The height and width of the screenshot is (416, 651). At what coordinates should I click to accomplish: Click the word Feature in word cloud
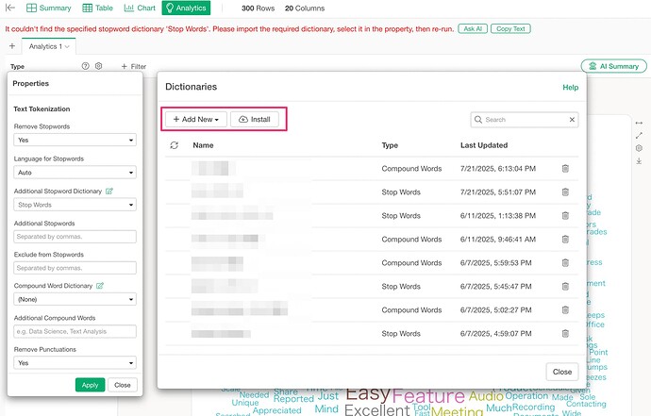click(428, 396)
